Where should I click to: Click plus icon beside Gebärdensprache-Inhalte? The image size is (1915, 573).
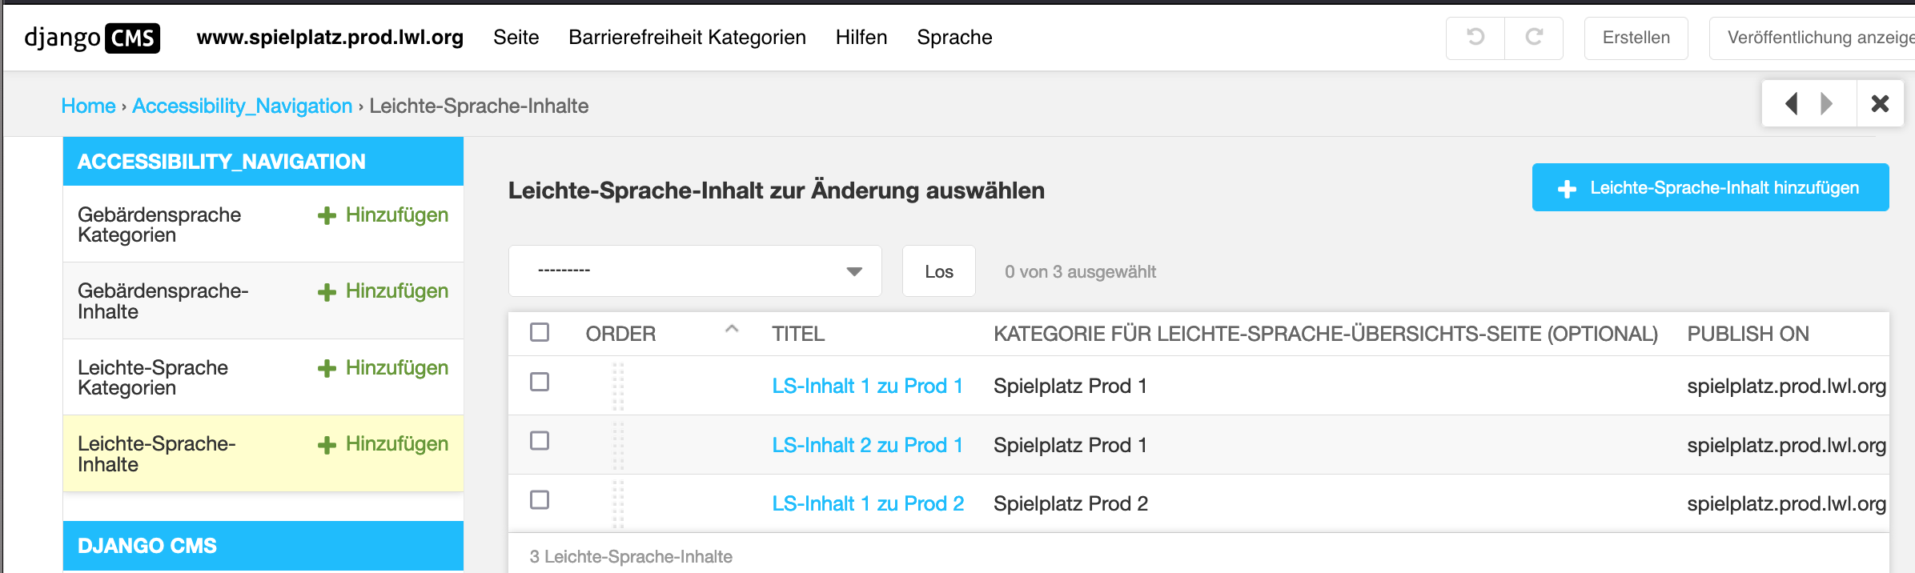point(327,292)
